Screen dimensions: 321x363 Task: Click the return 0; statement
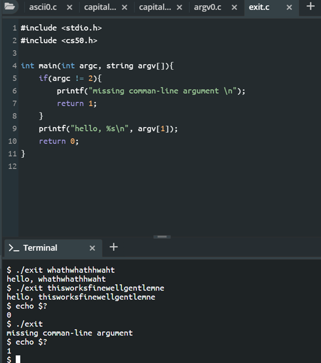[59, 141]
